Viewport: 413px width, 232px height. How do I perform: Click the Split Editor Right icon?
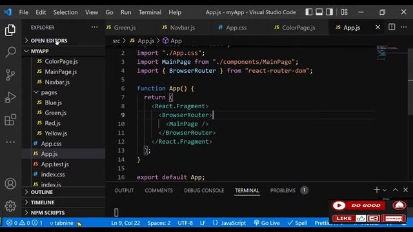(x=392, y=27)
